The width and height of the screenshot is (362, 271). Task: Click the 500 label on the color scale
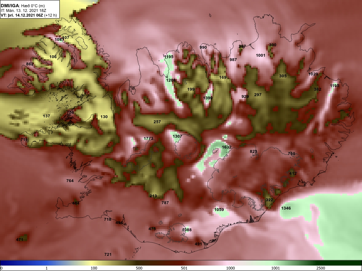[139, 268]
